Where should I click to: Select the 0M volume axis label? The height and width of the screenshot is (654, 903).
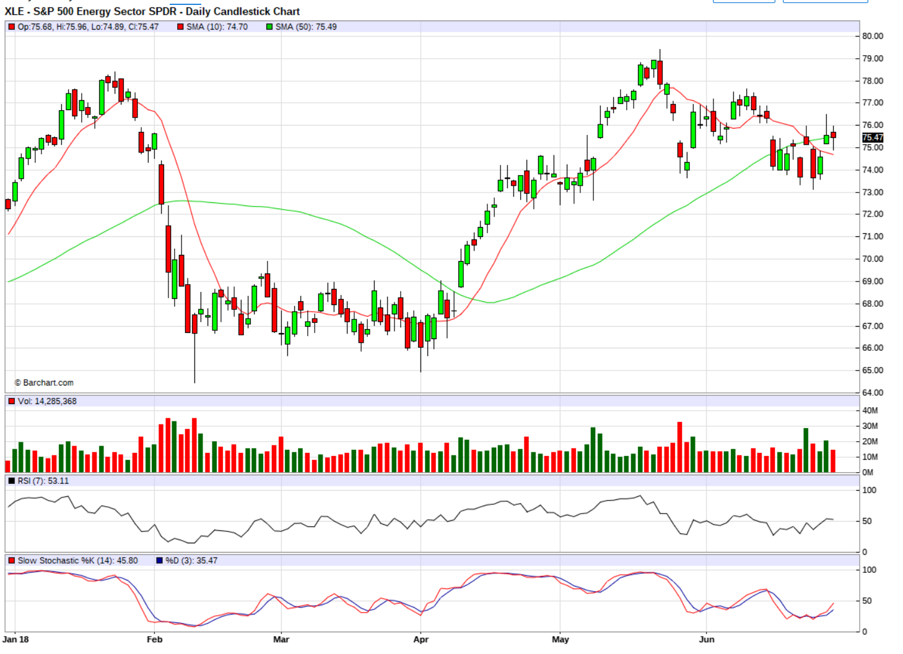868,473
